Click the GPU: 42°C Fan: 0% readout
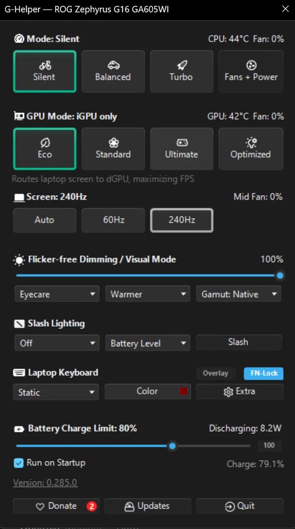295x529 pixels. (246, 116)
